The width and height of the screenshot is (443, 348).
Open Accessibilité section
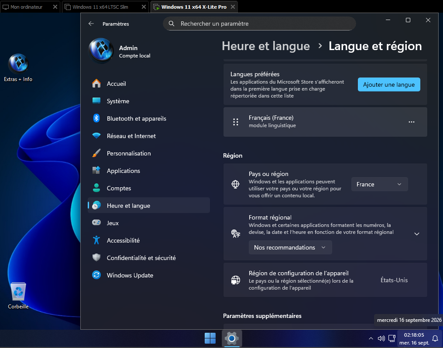coord(148,240)
